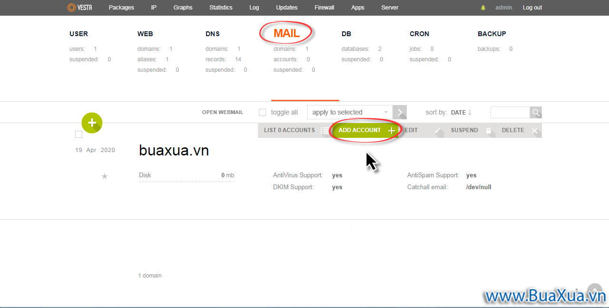Click the ADD ACCOUNT button

click(365, 130)
